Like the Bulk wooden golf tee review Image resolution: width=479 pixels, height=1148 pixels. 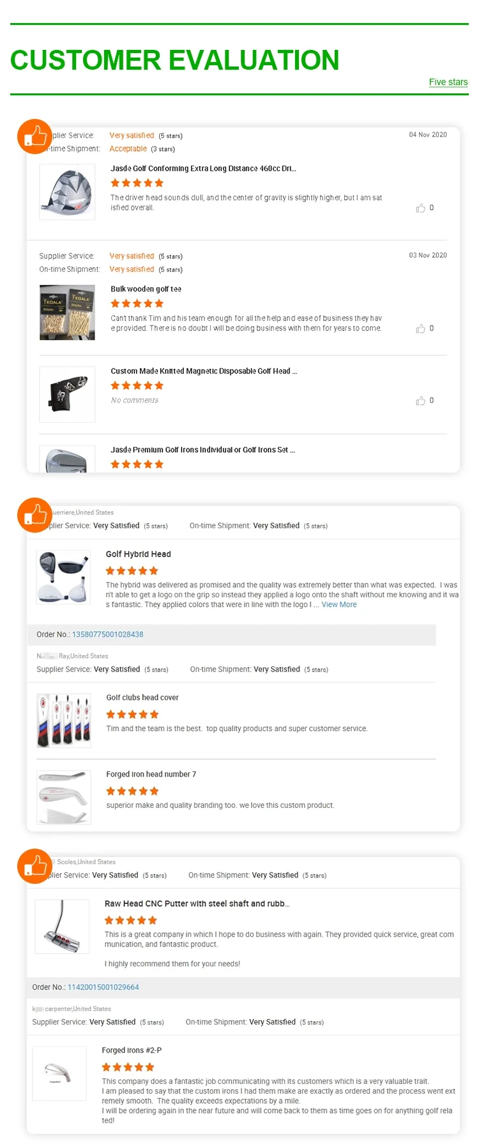pyautogui.click(x=421, y=329)
